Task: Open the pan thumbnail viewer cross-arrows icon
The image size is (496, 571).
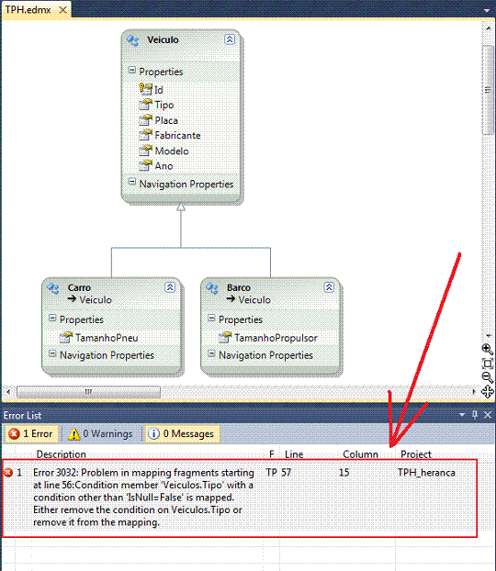Action: click(x=487, y=392)
